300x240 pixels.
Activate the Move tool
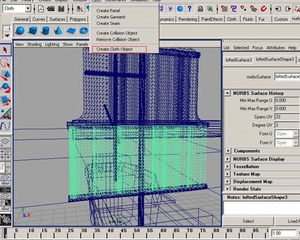pos(5,75)
